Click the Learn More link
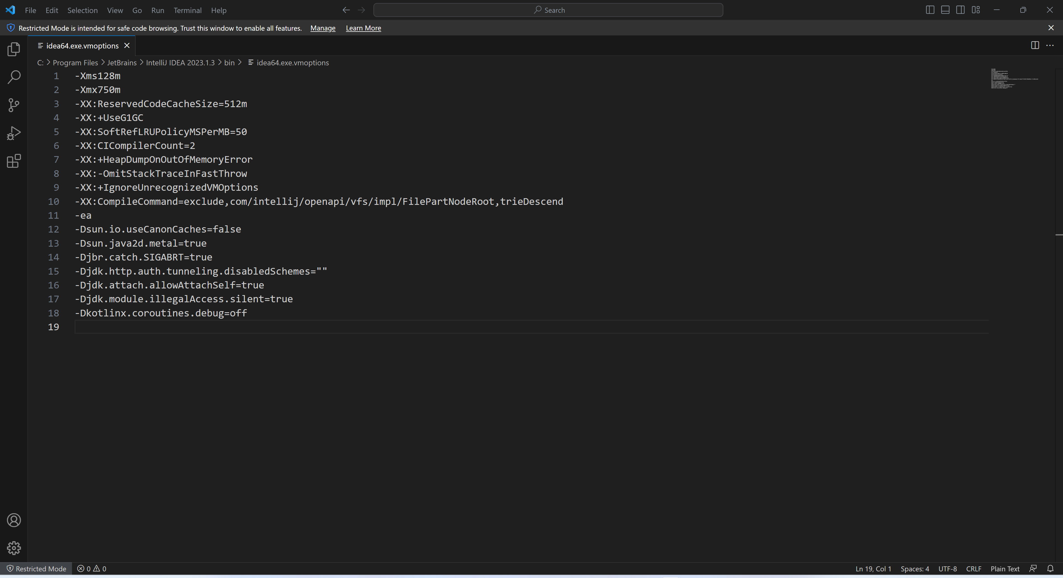 [x=363, y=28]
